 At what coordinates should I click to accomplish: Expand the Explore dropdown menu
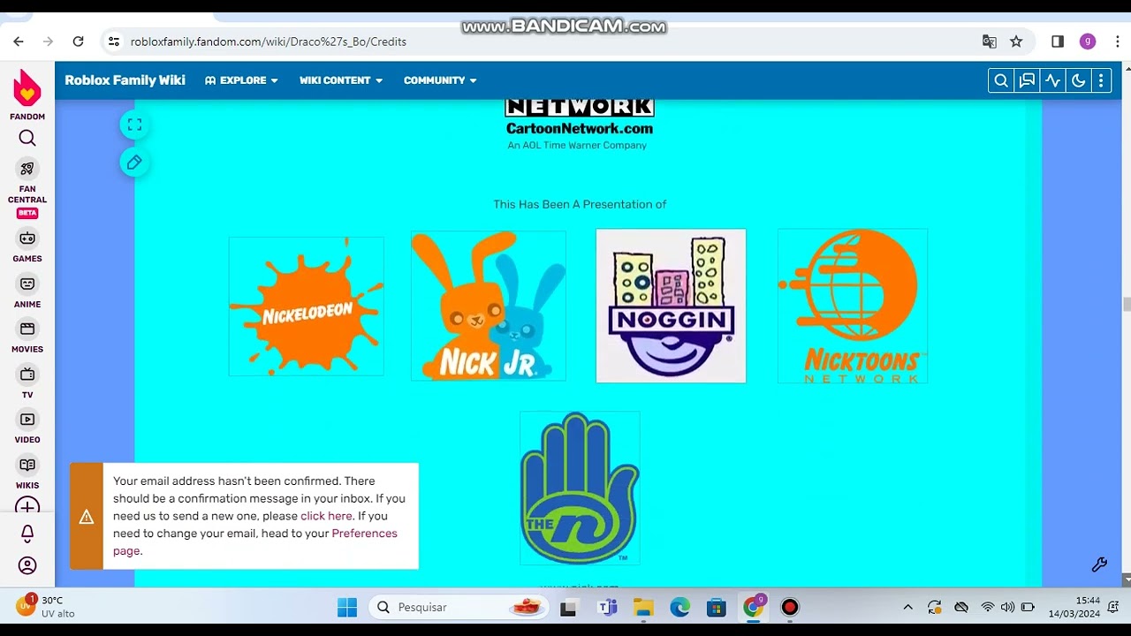[241, 80]
